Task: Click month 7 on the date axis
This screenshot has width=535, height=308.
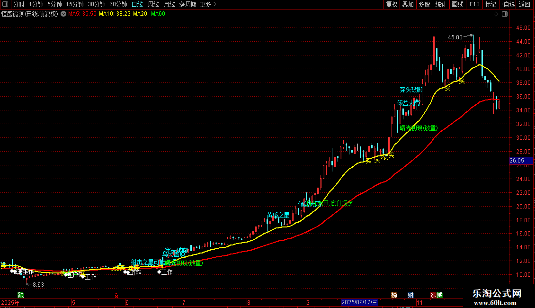Action: point(184,302)
